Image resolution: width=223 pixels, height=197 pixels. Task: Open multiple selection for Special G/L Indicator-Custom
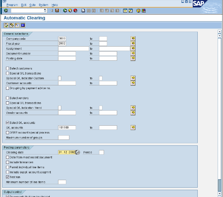pyautogui.click(x=133, y=78)
